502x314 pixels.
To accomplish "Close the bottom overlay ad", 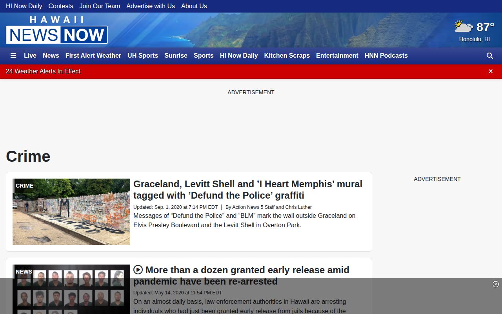I will 496,284.
